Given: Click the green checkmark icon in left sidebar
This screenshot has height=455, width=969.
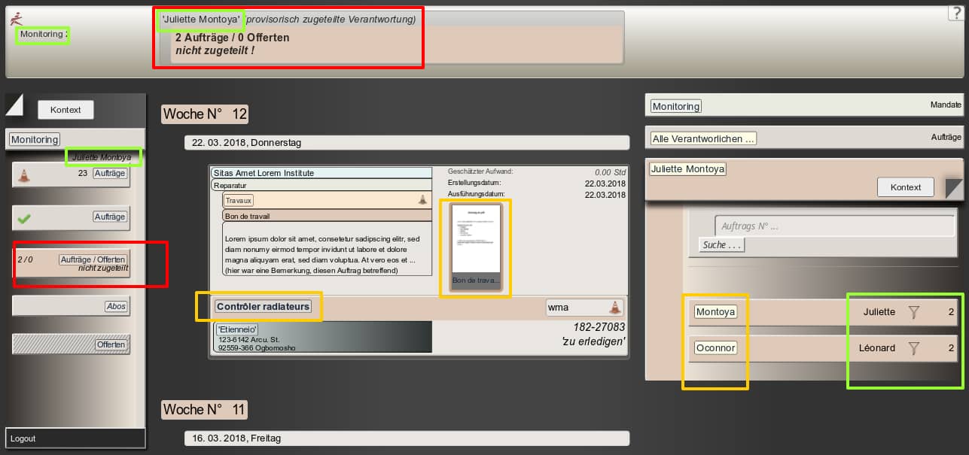Looking at the screenshot, I should point(24,218).
